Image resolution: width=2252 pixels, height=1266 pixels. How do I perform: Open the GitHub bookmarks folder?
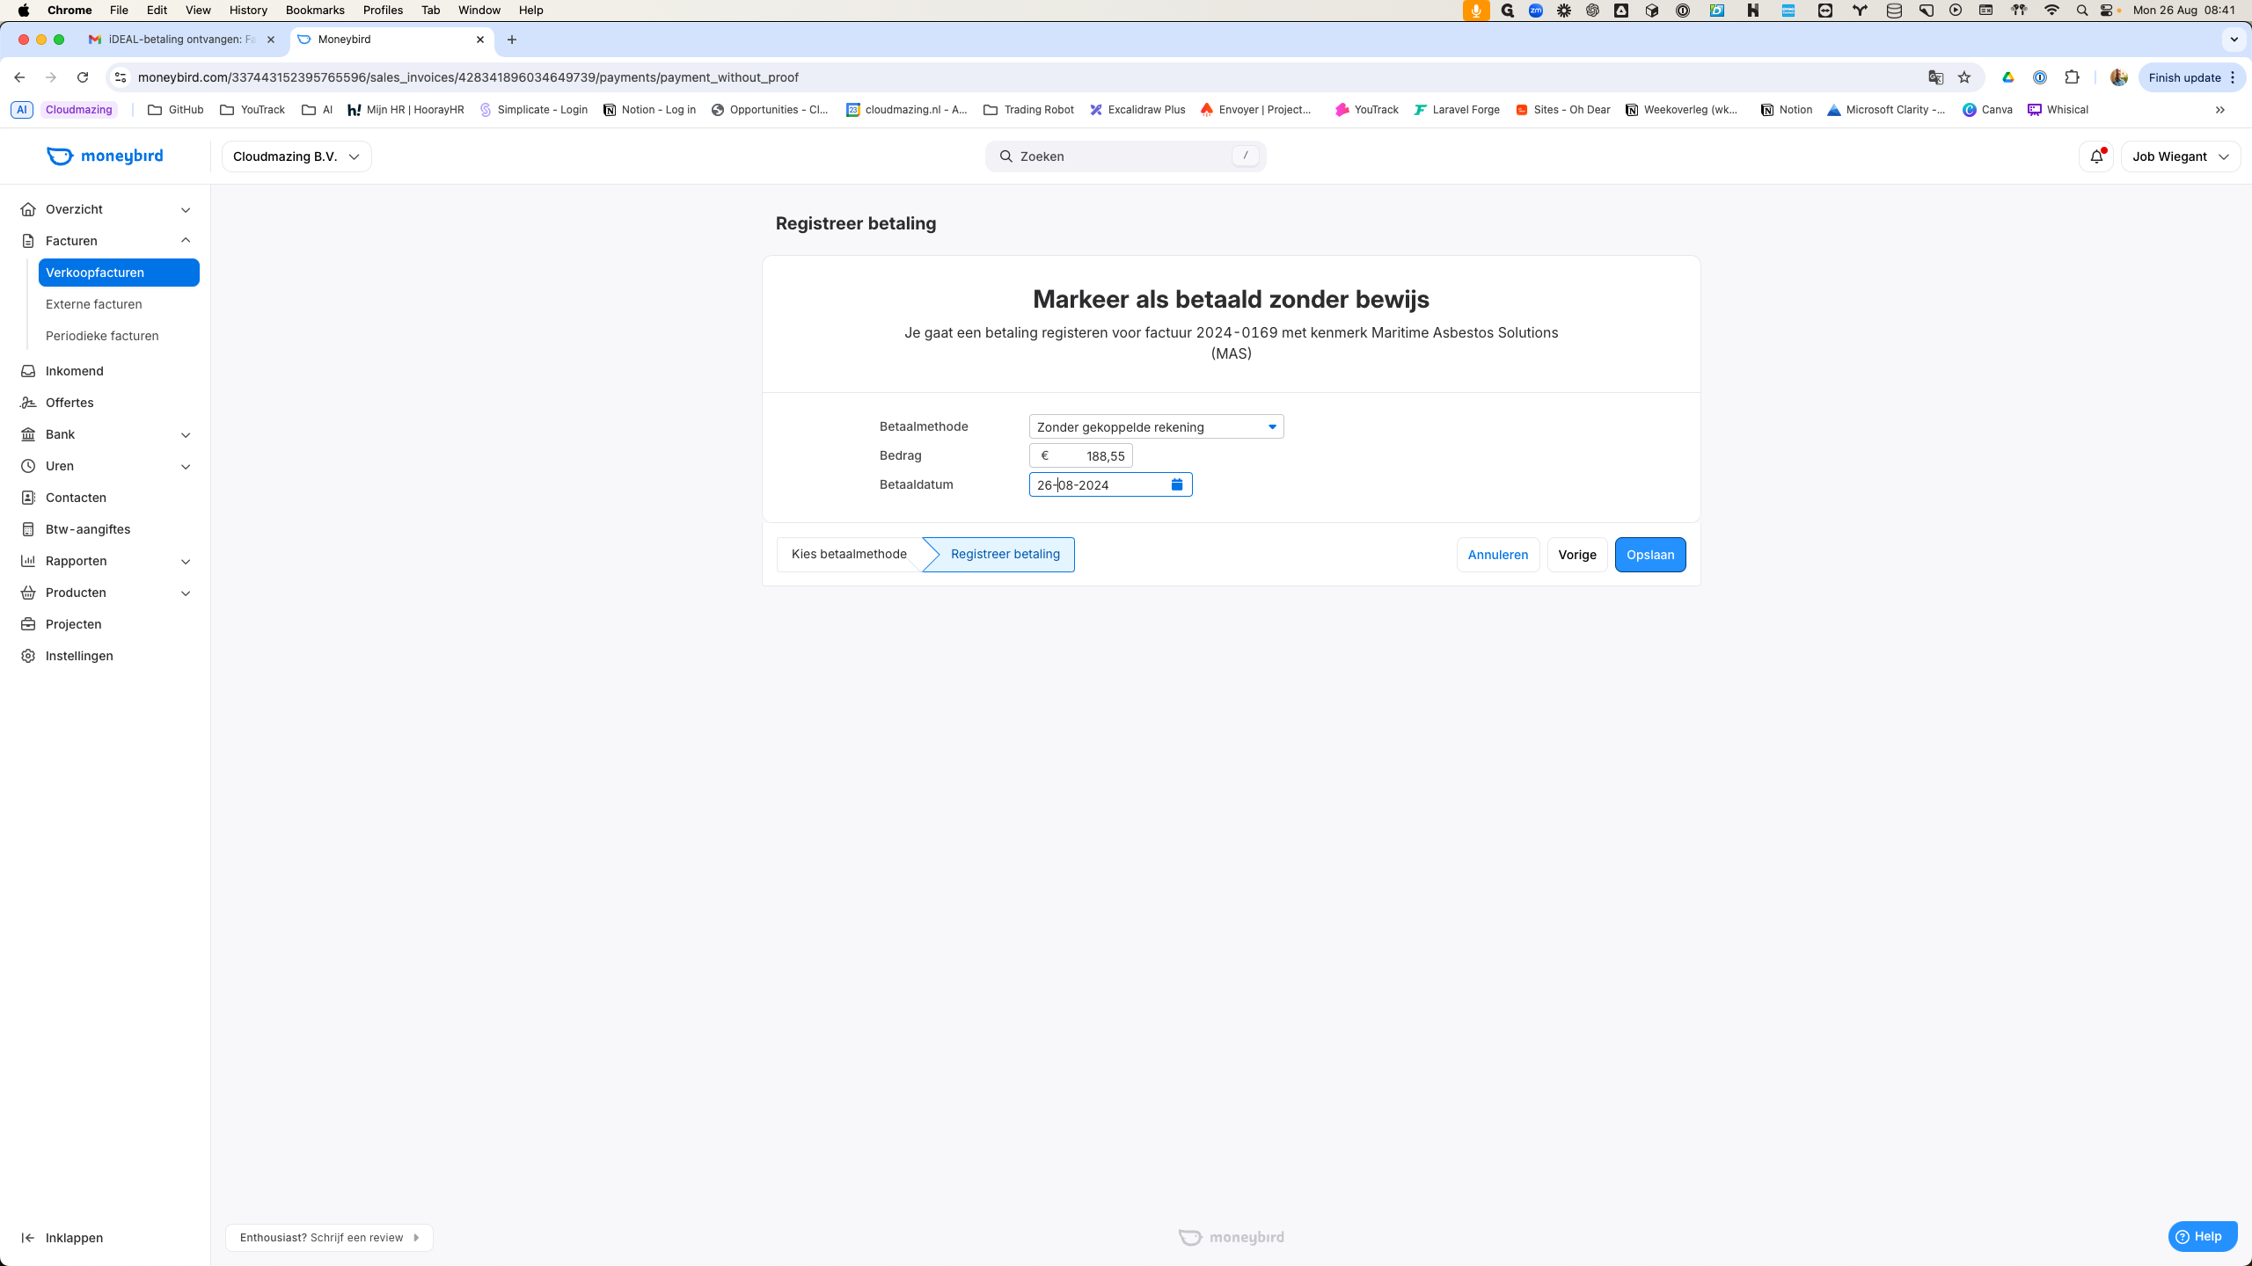176,110
